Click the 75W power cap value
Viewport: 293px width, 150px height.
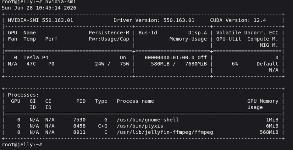point(125,64)
